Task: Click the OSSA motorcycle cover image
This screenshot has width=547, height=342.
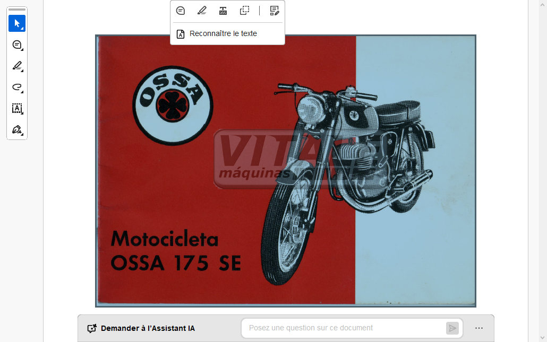Action: pos(286,171)
